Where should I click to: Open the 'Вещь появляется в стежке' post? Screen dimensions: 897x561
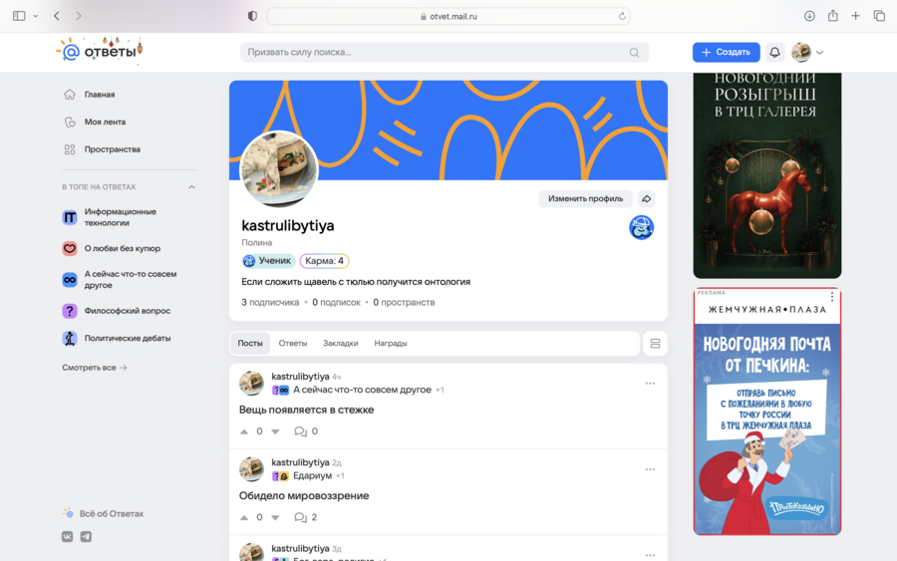(307, 410)
